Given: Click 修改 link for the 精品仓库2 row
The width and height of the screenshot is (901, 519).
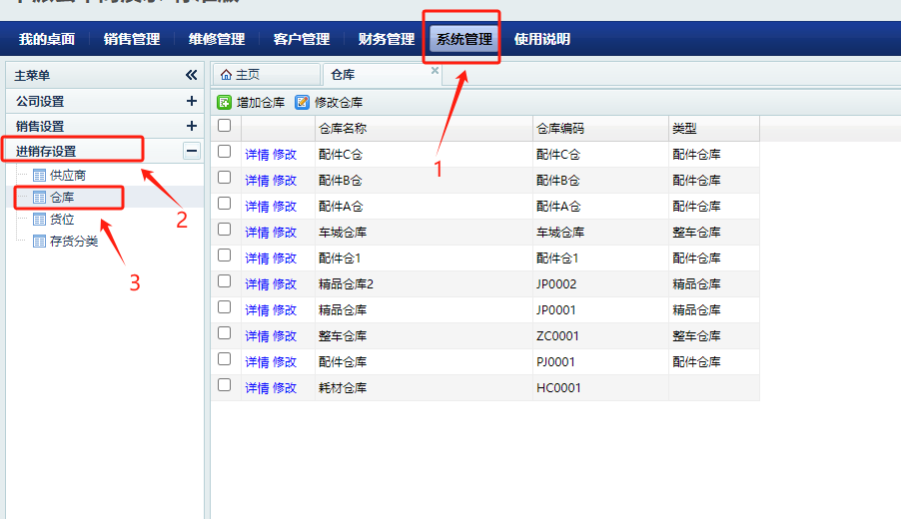Looking at the screenshot, I should coord(285,284).
